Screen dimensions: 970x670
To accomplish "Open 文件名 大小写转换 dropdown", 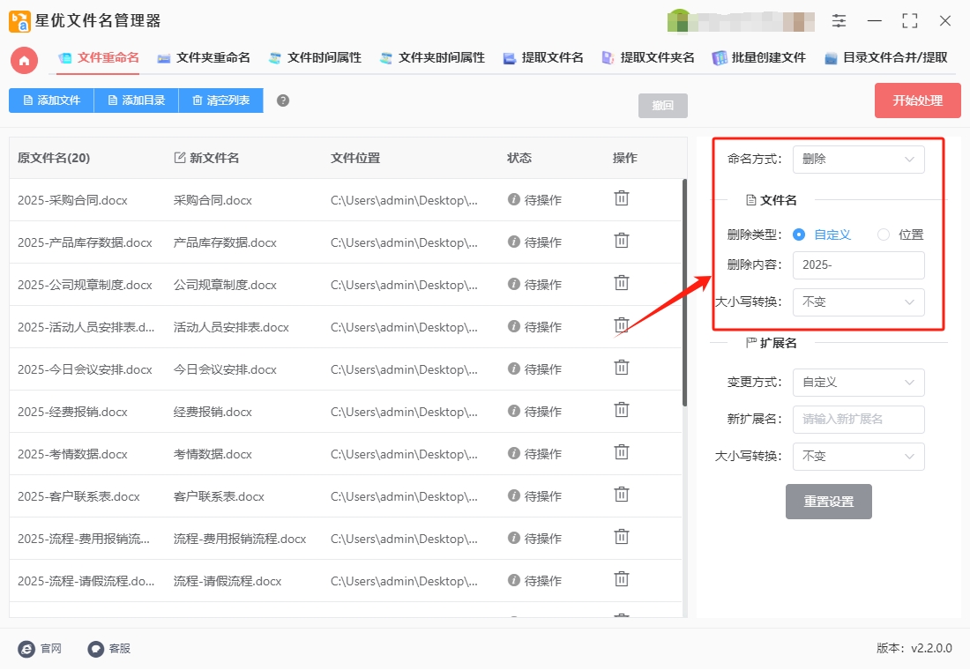I will click(x=859, y=302).
